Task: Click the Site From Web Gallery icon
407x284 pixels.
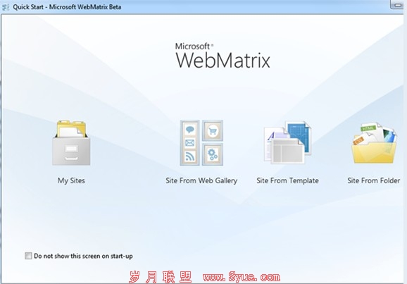Action: pyautogui.click(x=201, y=142)
